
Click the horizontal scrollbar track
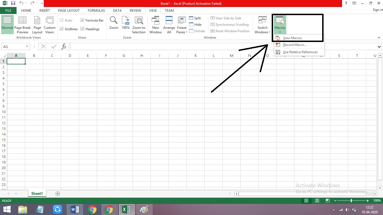point(306,194)
